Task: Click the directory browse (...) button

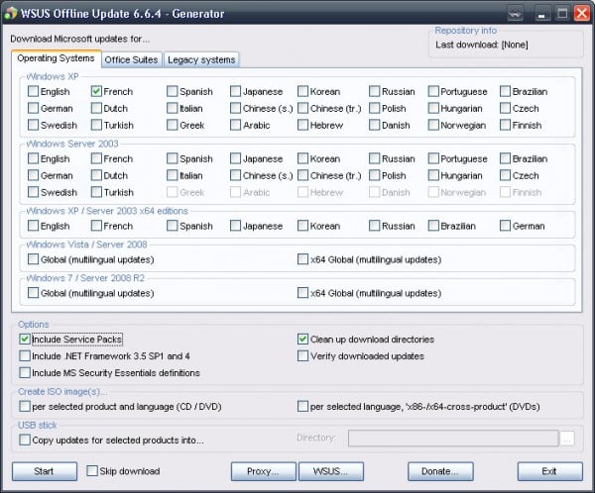Action: click(567, 439)
